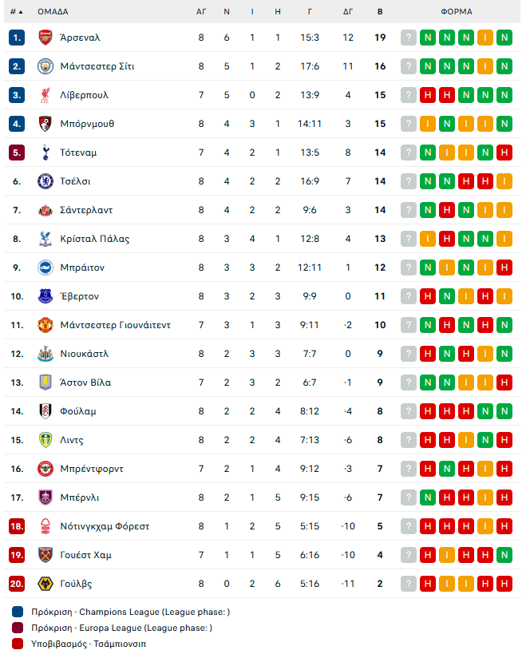This screenshot has width=526, height=654.
Task: Open the Μπόρνμουθ team link
Action: click(87, 124)
